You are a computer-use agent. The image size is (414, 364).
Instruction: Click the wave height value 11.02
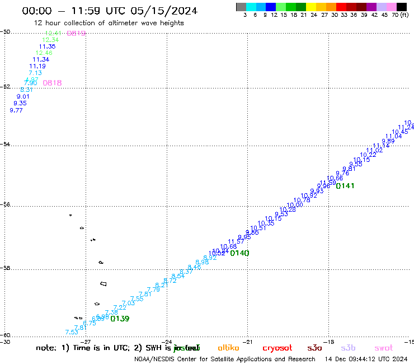coord(374,150)
